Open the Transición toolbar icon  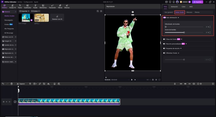pyautogui.click(x=52, y=6)
